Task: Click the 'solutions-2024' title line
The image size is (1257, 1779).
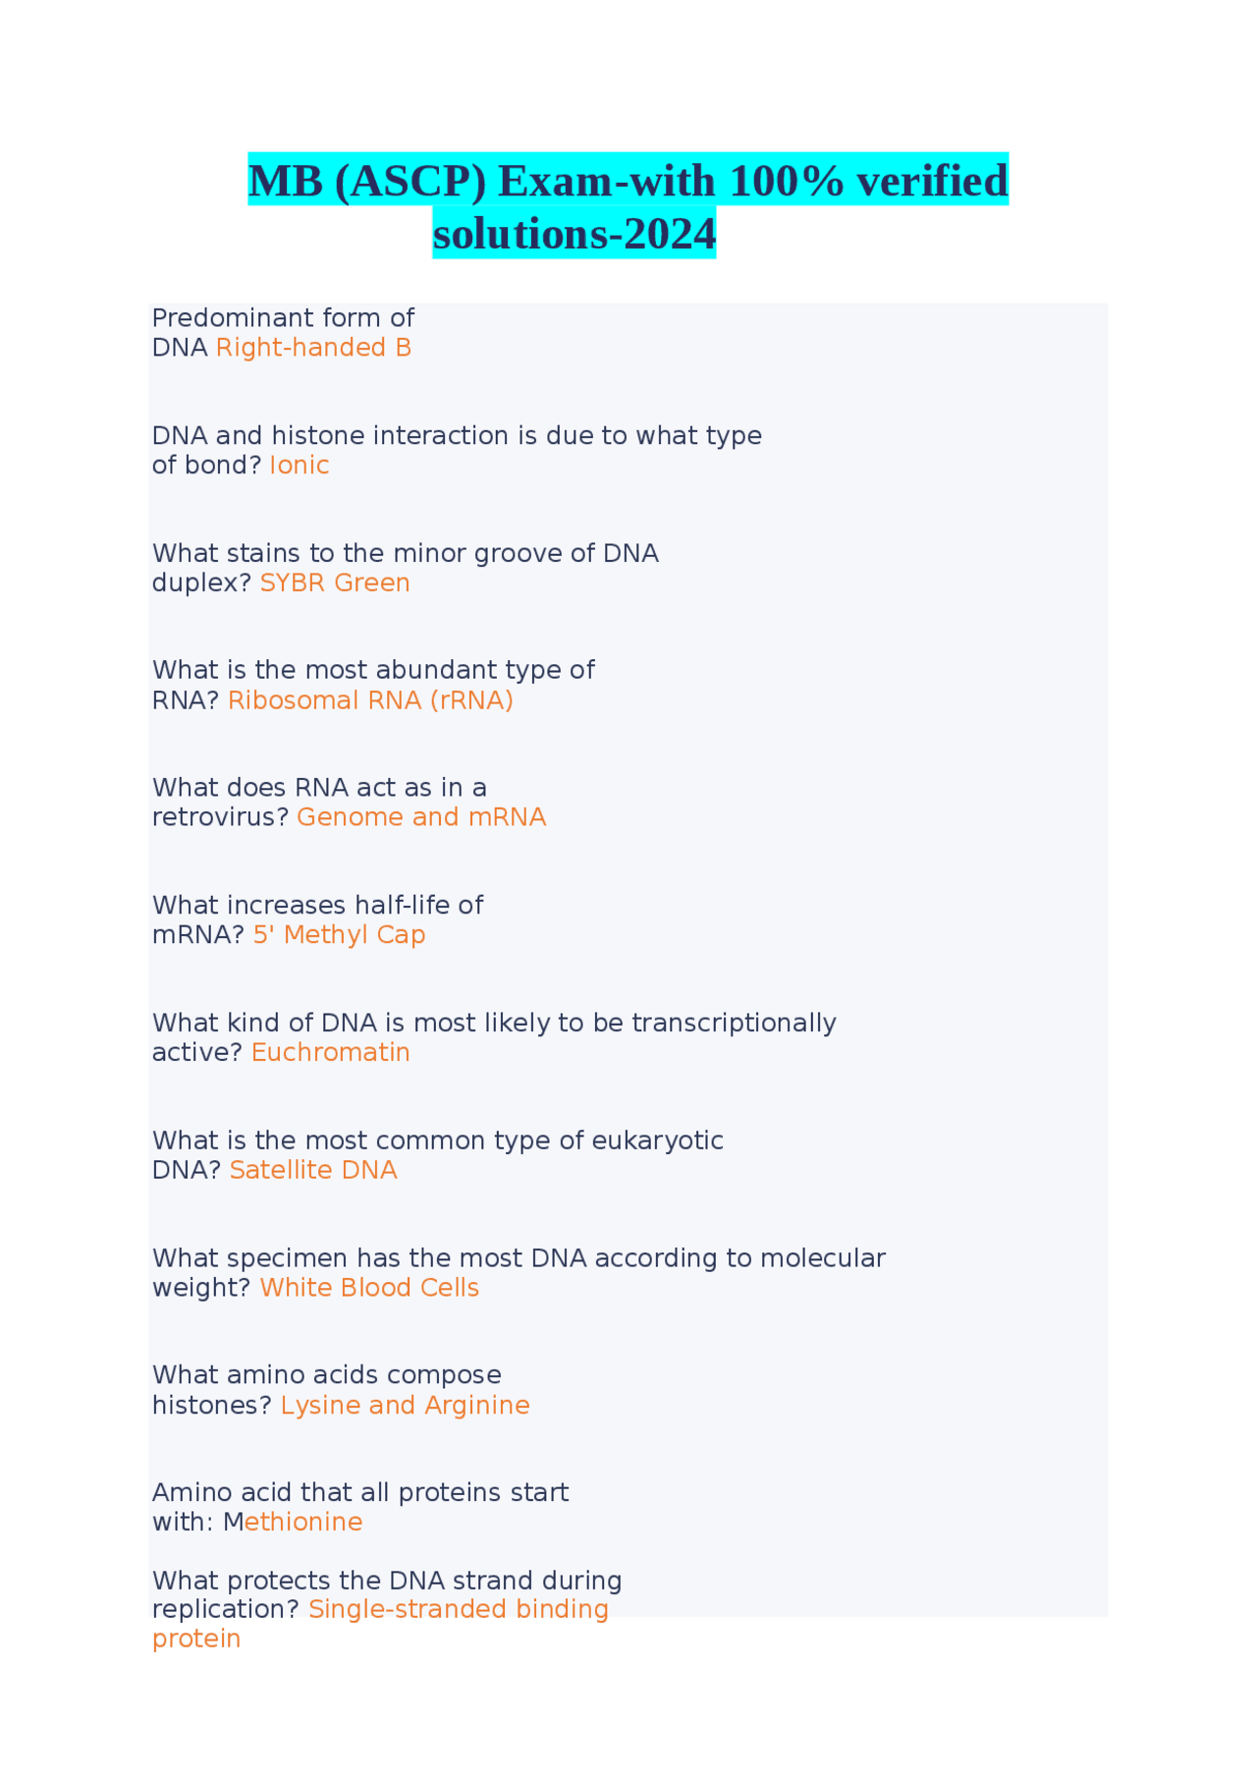Action: coord(574,234)
